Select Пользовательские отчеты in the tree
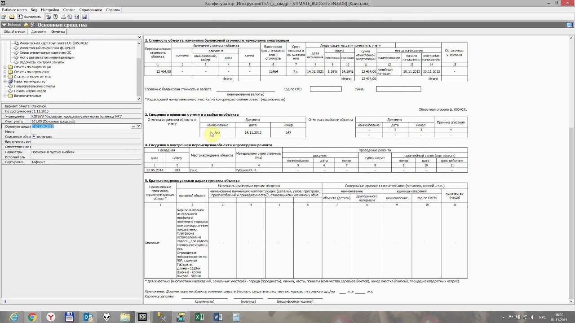Image resolution: width=575 pixels, height=323 pixels. (x=34, y=86)
